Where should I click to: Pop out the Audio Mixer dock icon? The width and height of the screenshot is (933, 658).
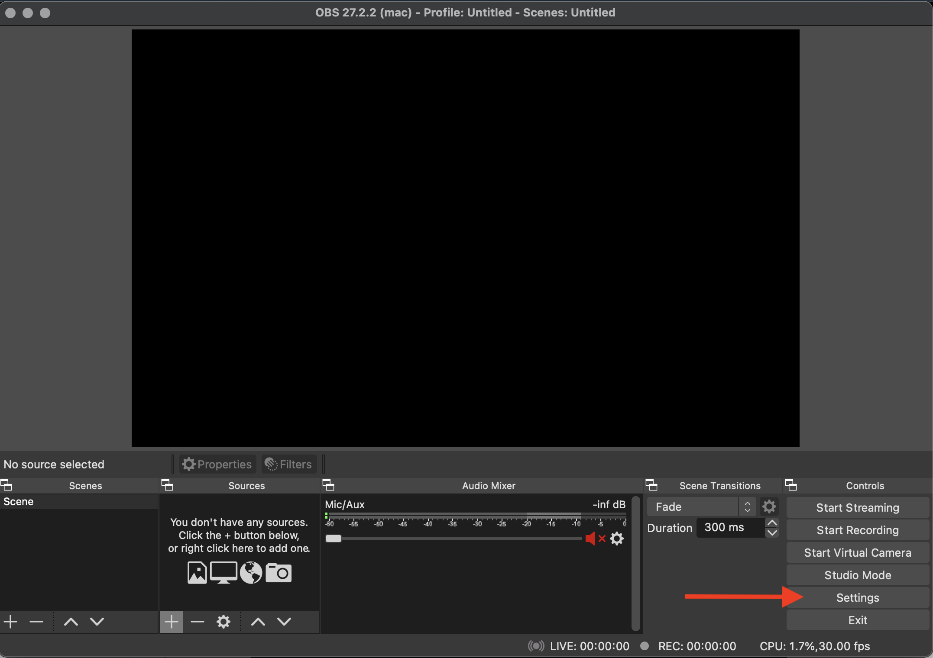pyautogui.click(x=328, y=485)
